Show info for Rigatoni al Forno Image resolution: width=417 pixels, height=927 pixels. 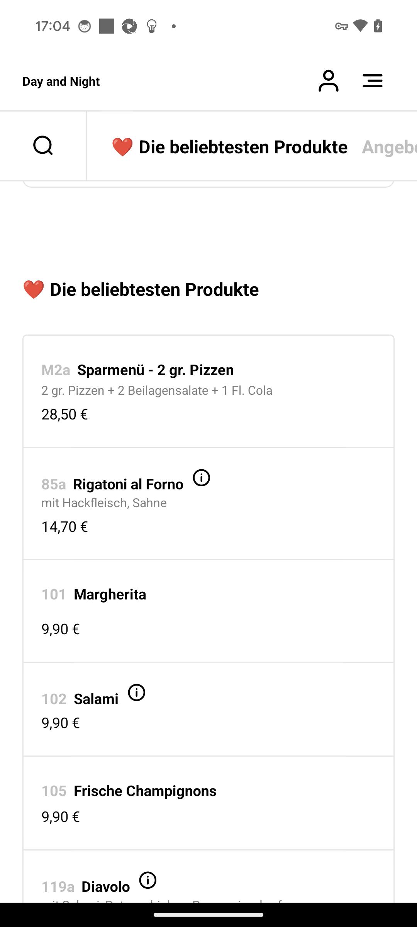pyautogui.click(x=202, y=478)
